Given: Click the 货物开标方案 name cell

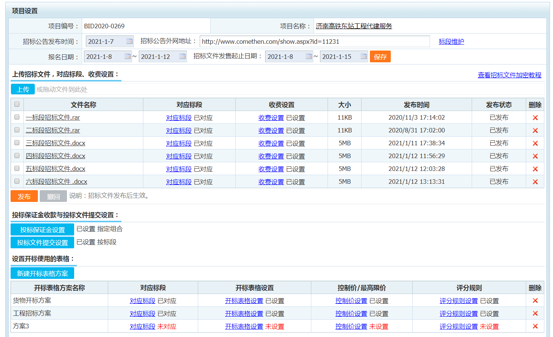Looking at the screenshot, I should point(59,300).
